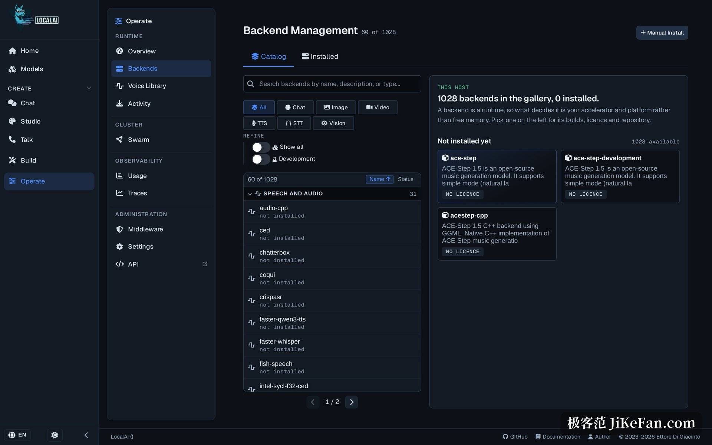Collapse the sidebar with the arrow
The width and height of the screenshot is (712, 445).
point(86,435)
